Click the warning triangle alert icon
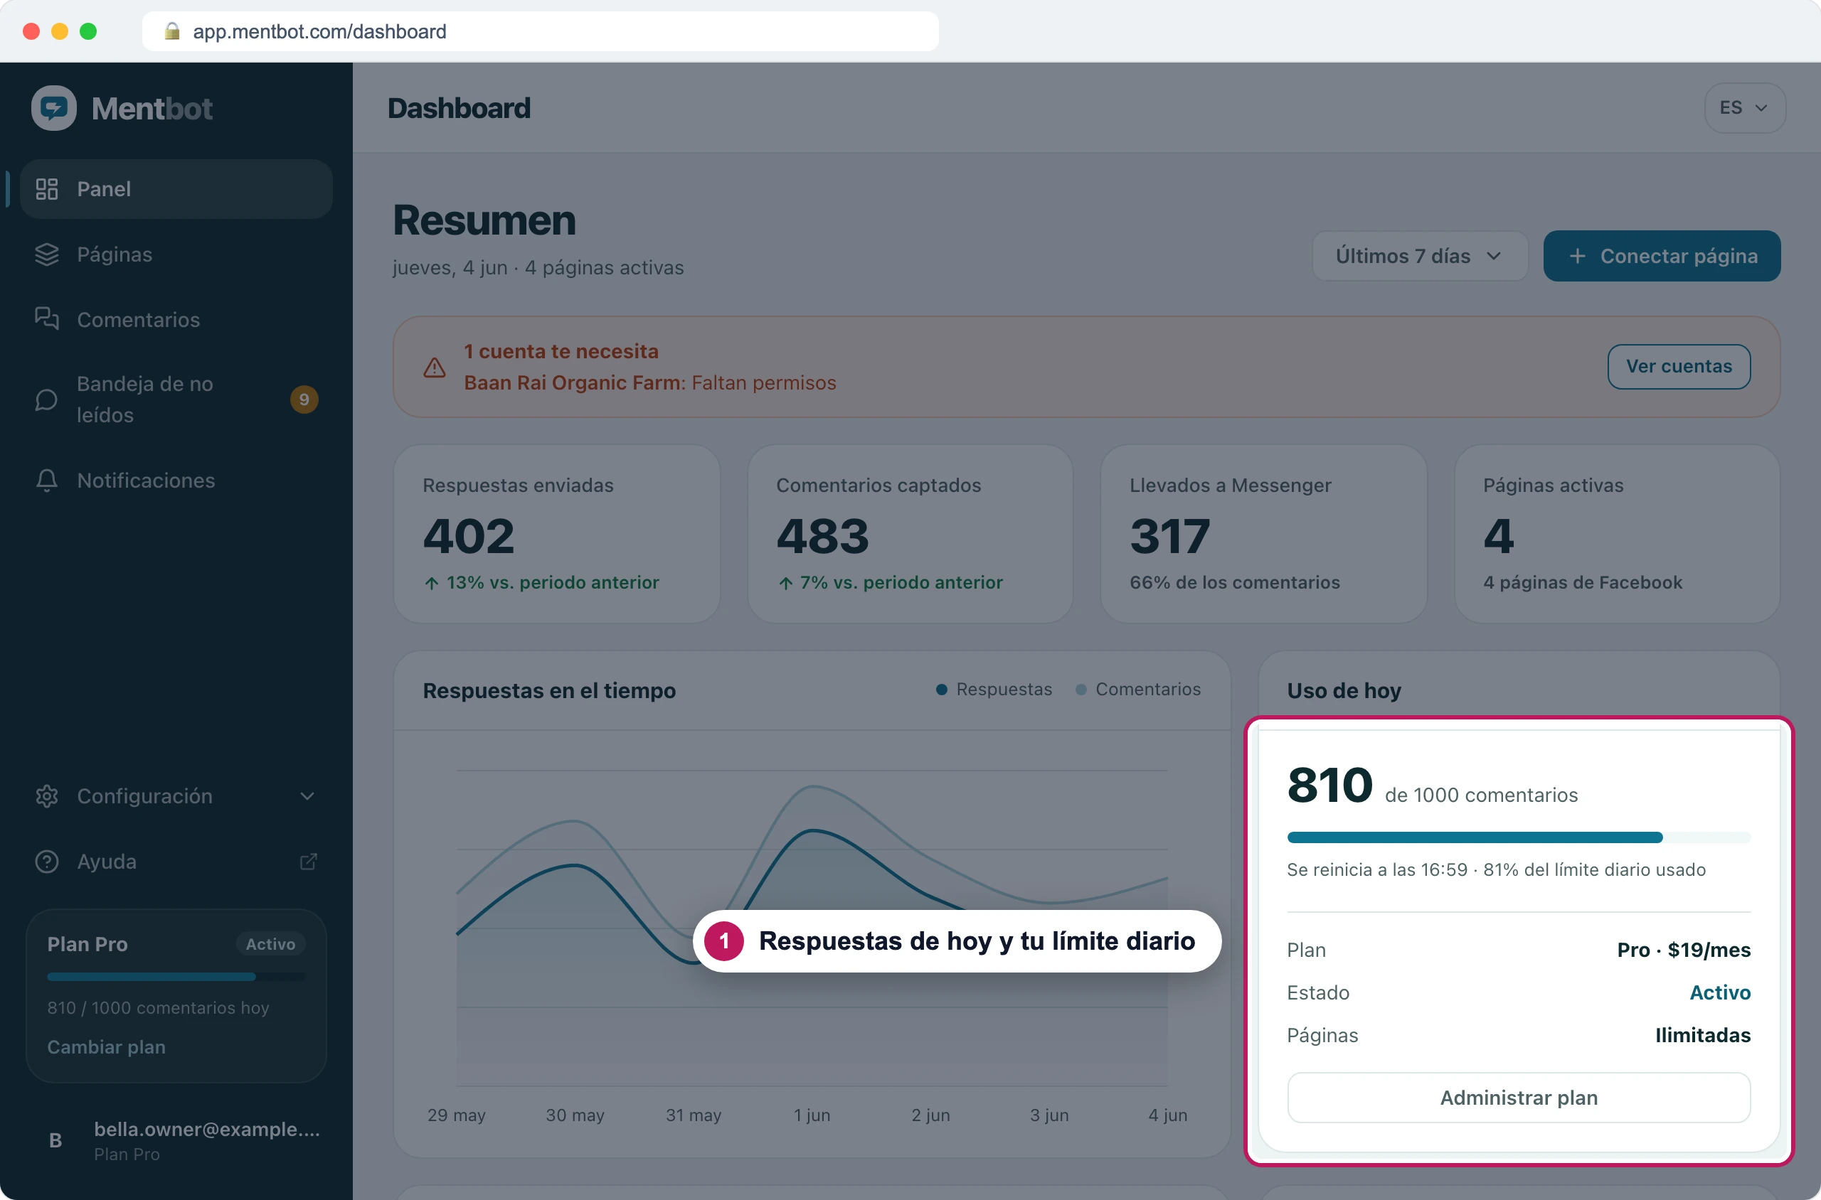 coord(434,368)
